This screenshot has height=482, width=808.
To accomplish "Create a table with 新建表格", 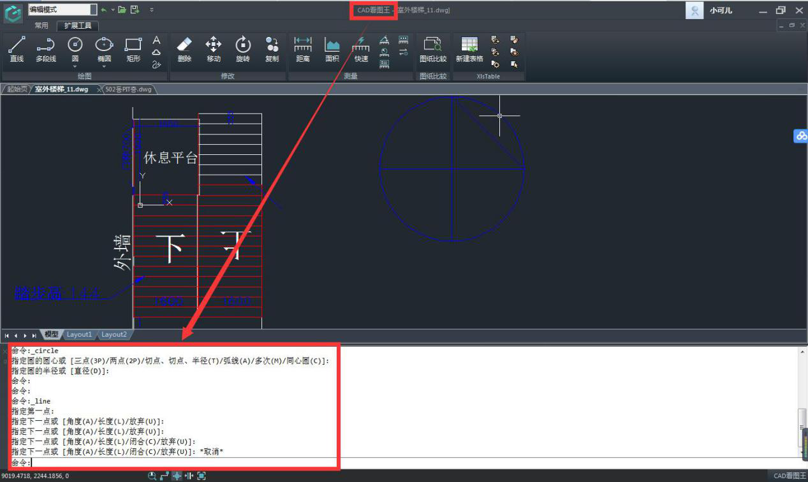I will (x=469, y=49).
